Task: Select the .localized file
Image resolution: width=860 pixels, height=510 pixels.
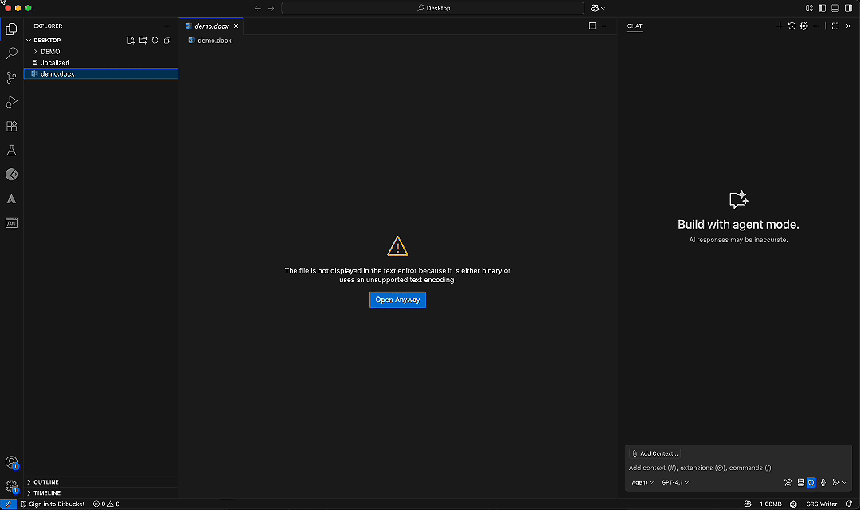Action: point(101,63)
